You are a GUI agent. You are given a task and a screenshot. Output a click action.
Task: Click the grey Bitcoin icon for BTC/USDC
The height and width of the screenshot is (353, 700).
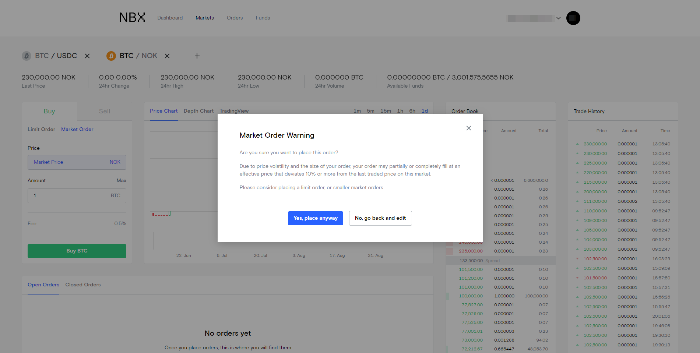coord(27,56)
